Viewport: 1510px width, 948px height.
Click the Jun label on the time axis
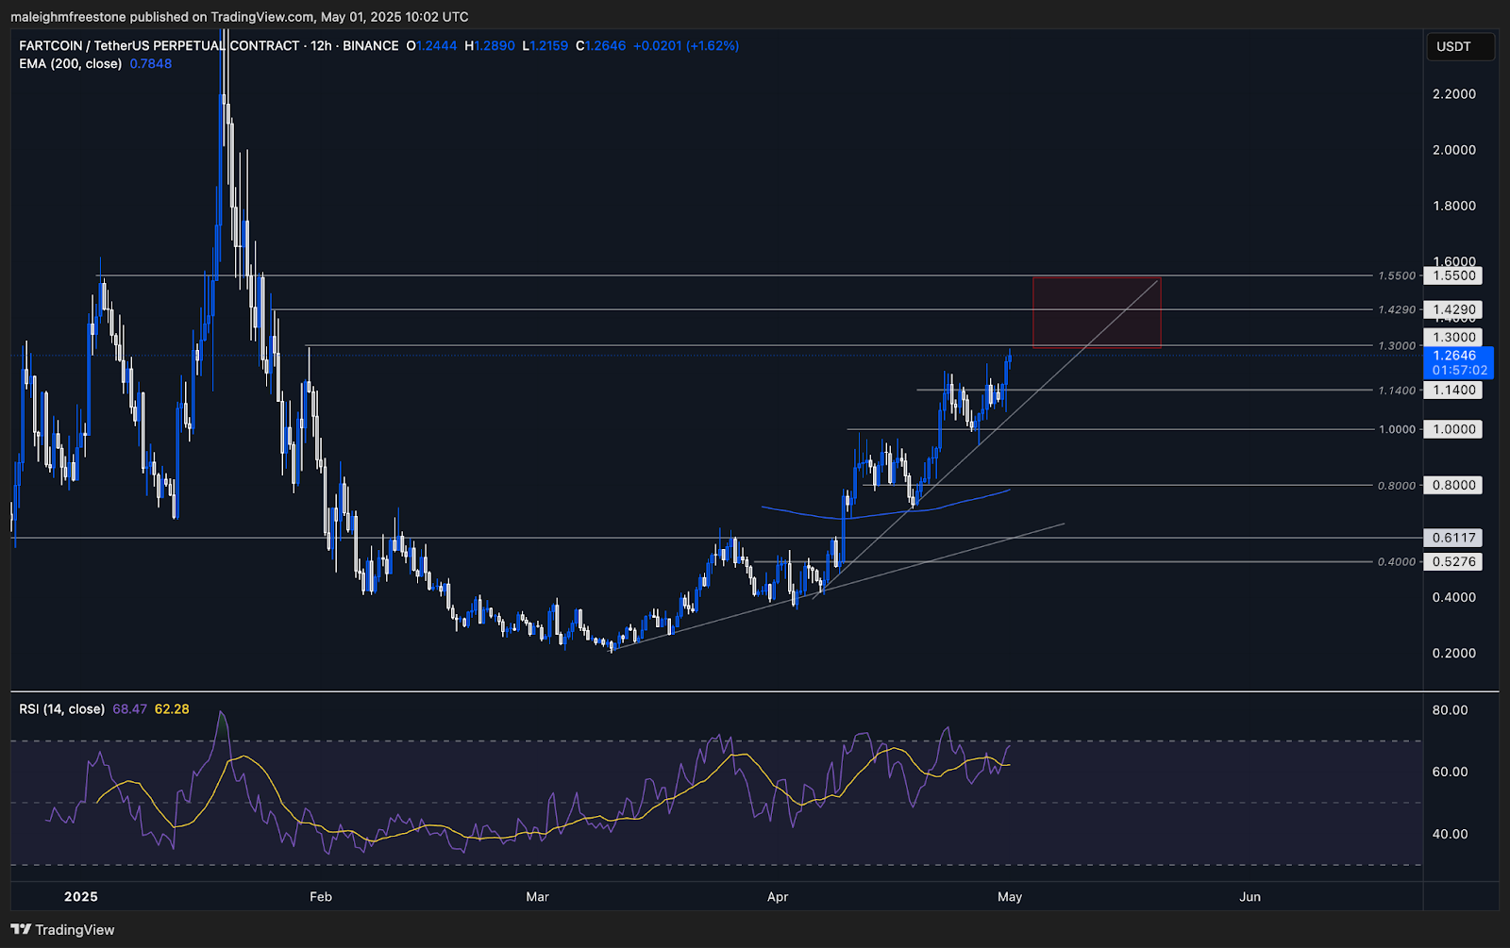[1250, 896]
